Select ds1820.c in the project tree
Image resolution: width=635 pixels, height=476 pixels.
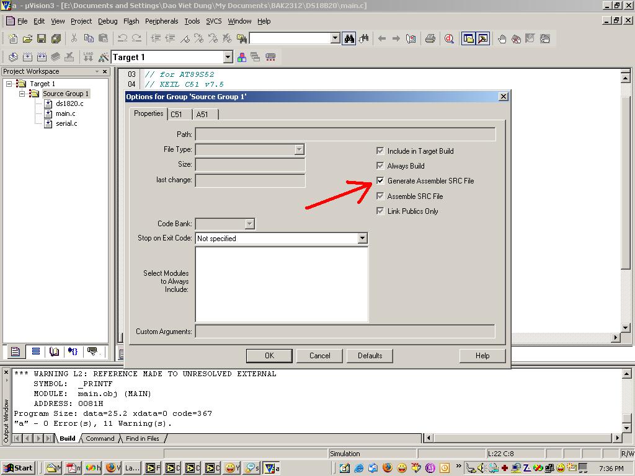click(x=69, y=104)
